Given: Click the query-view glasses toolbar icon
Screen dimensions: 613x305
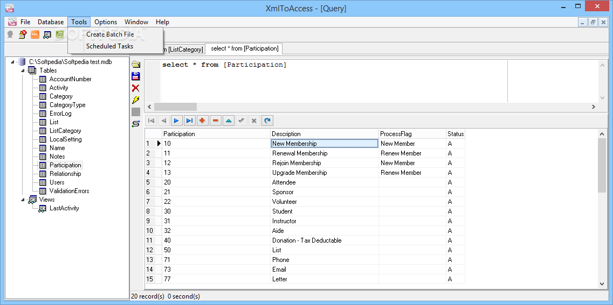Looking at the screenshot, I should click(47, 34).
